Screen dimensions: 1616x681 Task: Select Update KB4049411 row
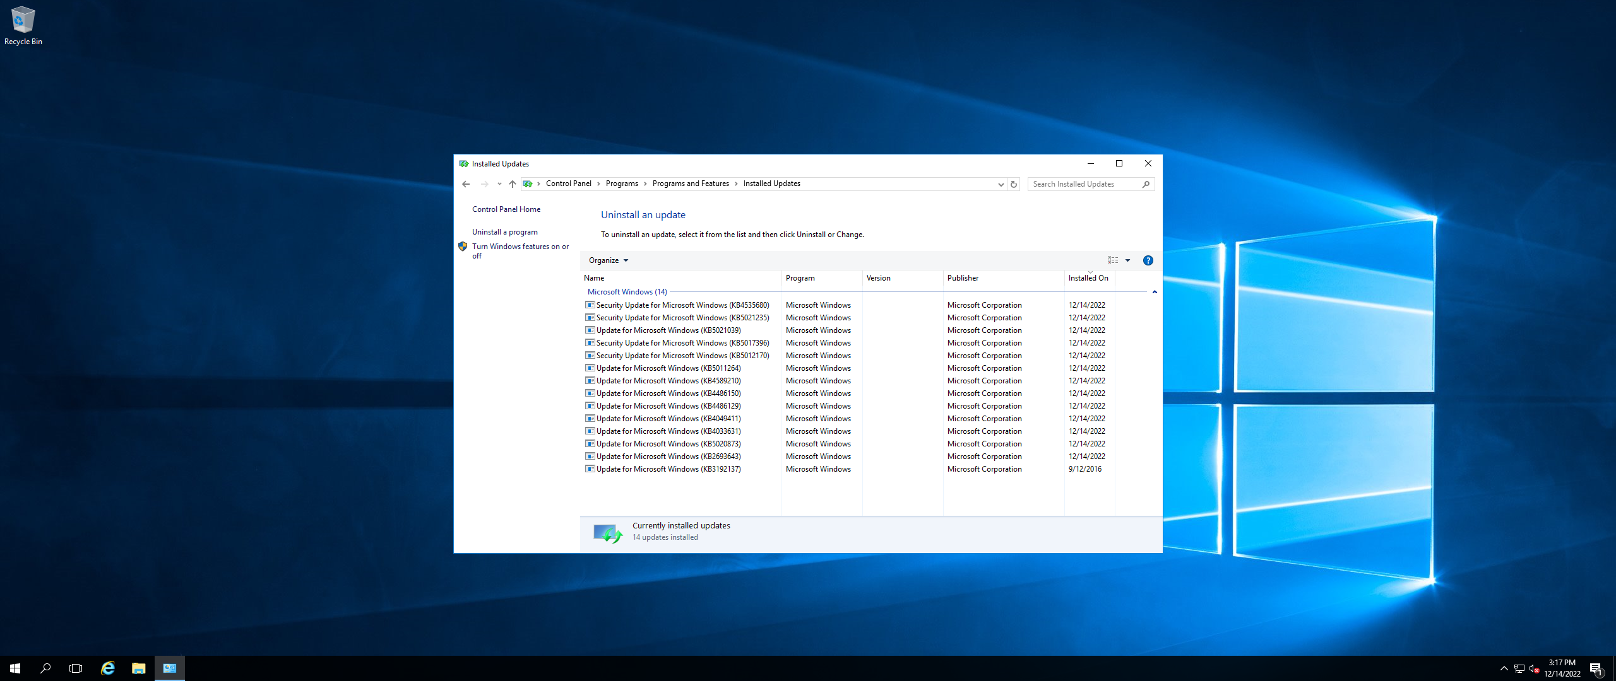(x=849, y=419)
